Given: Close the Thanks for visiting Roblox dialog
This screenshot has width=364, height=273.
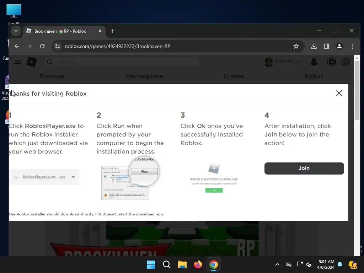Looking at the screenshot, I should click(x=339, y=93).
